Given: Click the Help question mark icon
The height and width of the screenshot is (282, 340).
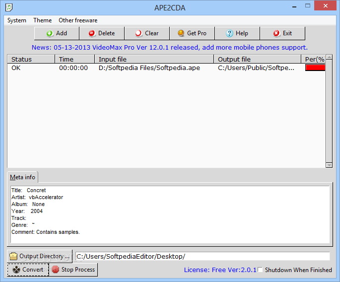Looking at the screenshot, I should [x=229, y=33].
